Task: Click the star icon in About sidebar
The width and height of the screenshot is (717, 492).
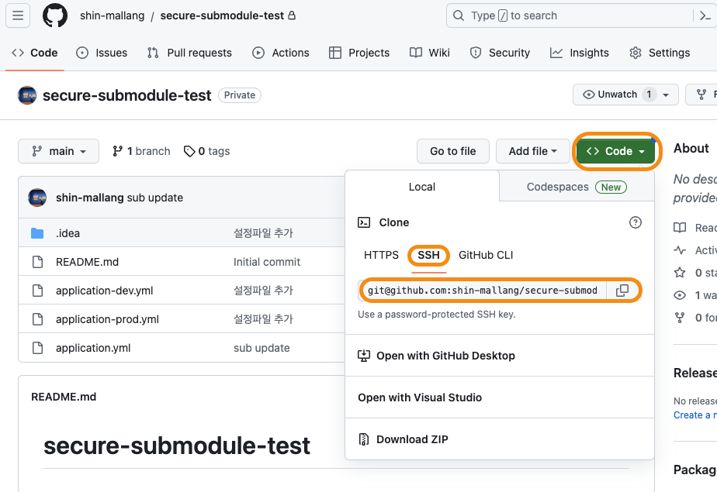Action: pos(680,273)
